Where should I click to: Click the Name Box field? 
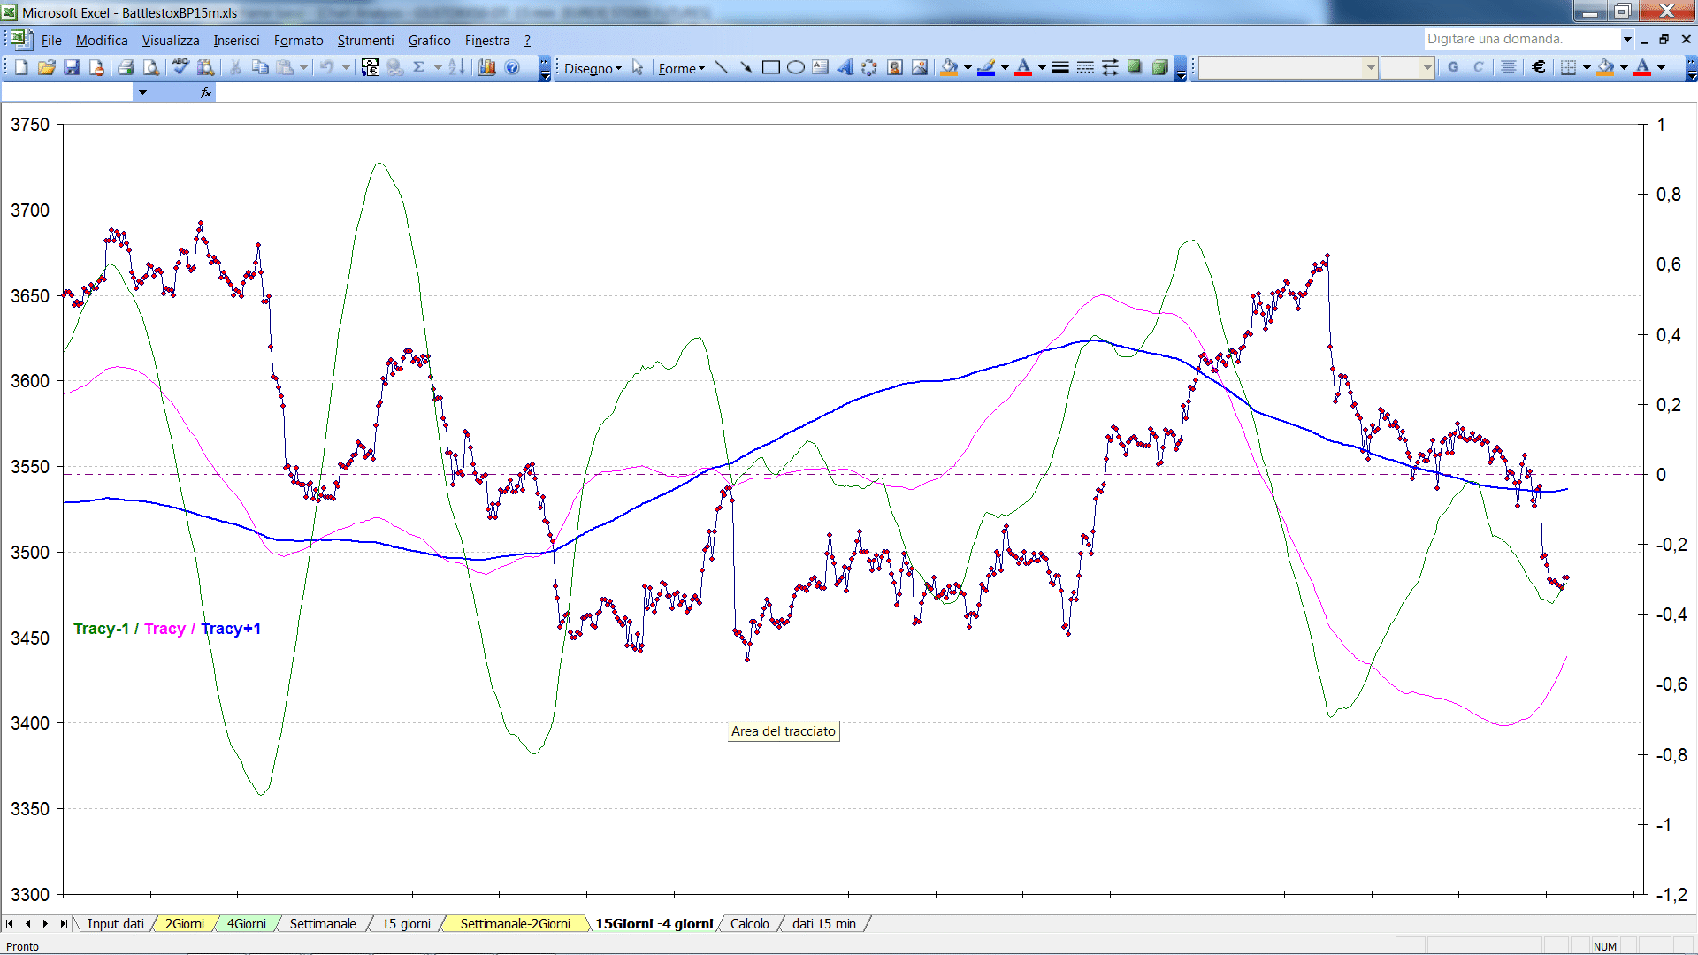[x=68, y=92]
